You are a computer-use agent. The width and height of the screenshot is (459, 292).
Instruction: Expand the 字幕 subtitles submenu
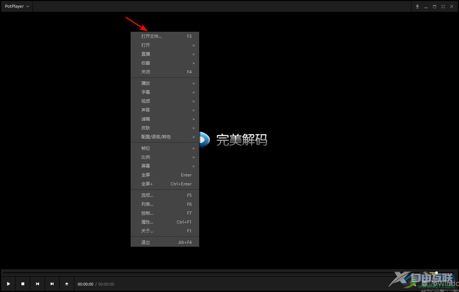point(165,92)
